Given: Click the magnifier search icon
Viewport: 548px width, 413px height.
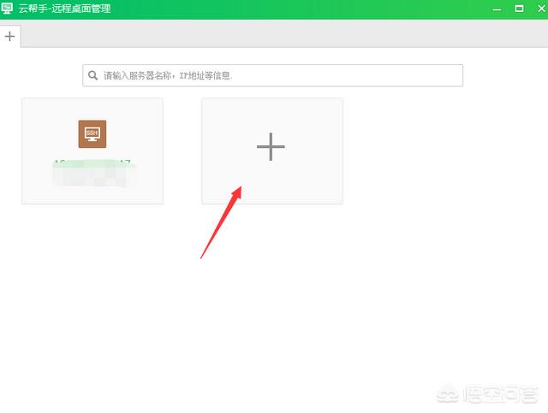Looking at the screenshot, I should point(93,75).
